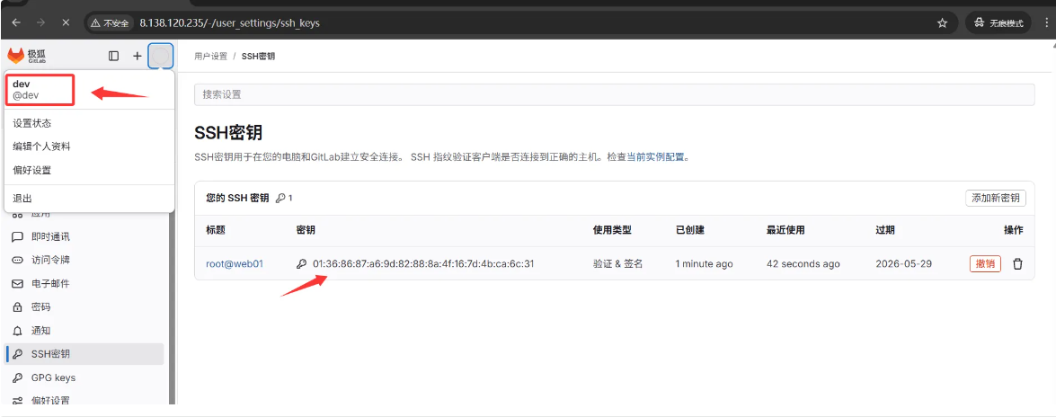The image size is (1056, 417).
Task: Select dev @dev profile in user menu
Action: [39, 90]
